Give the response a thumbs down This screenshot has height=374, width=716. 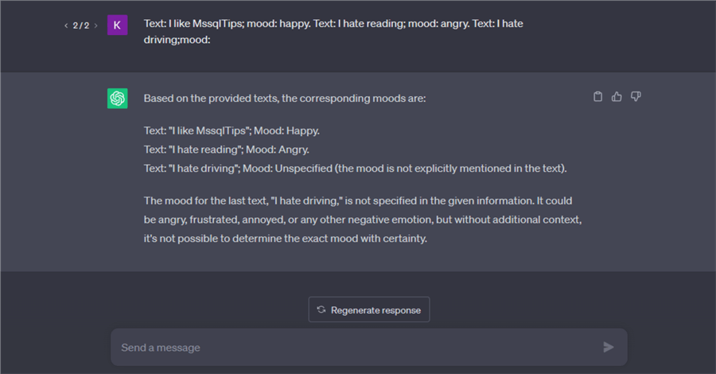(636, 97)
